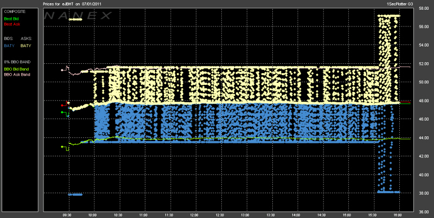Viewport: 434px width, 218px height.
Task: Select the 'ASKS:' legend heading
Action: (x=25, y=39)
